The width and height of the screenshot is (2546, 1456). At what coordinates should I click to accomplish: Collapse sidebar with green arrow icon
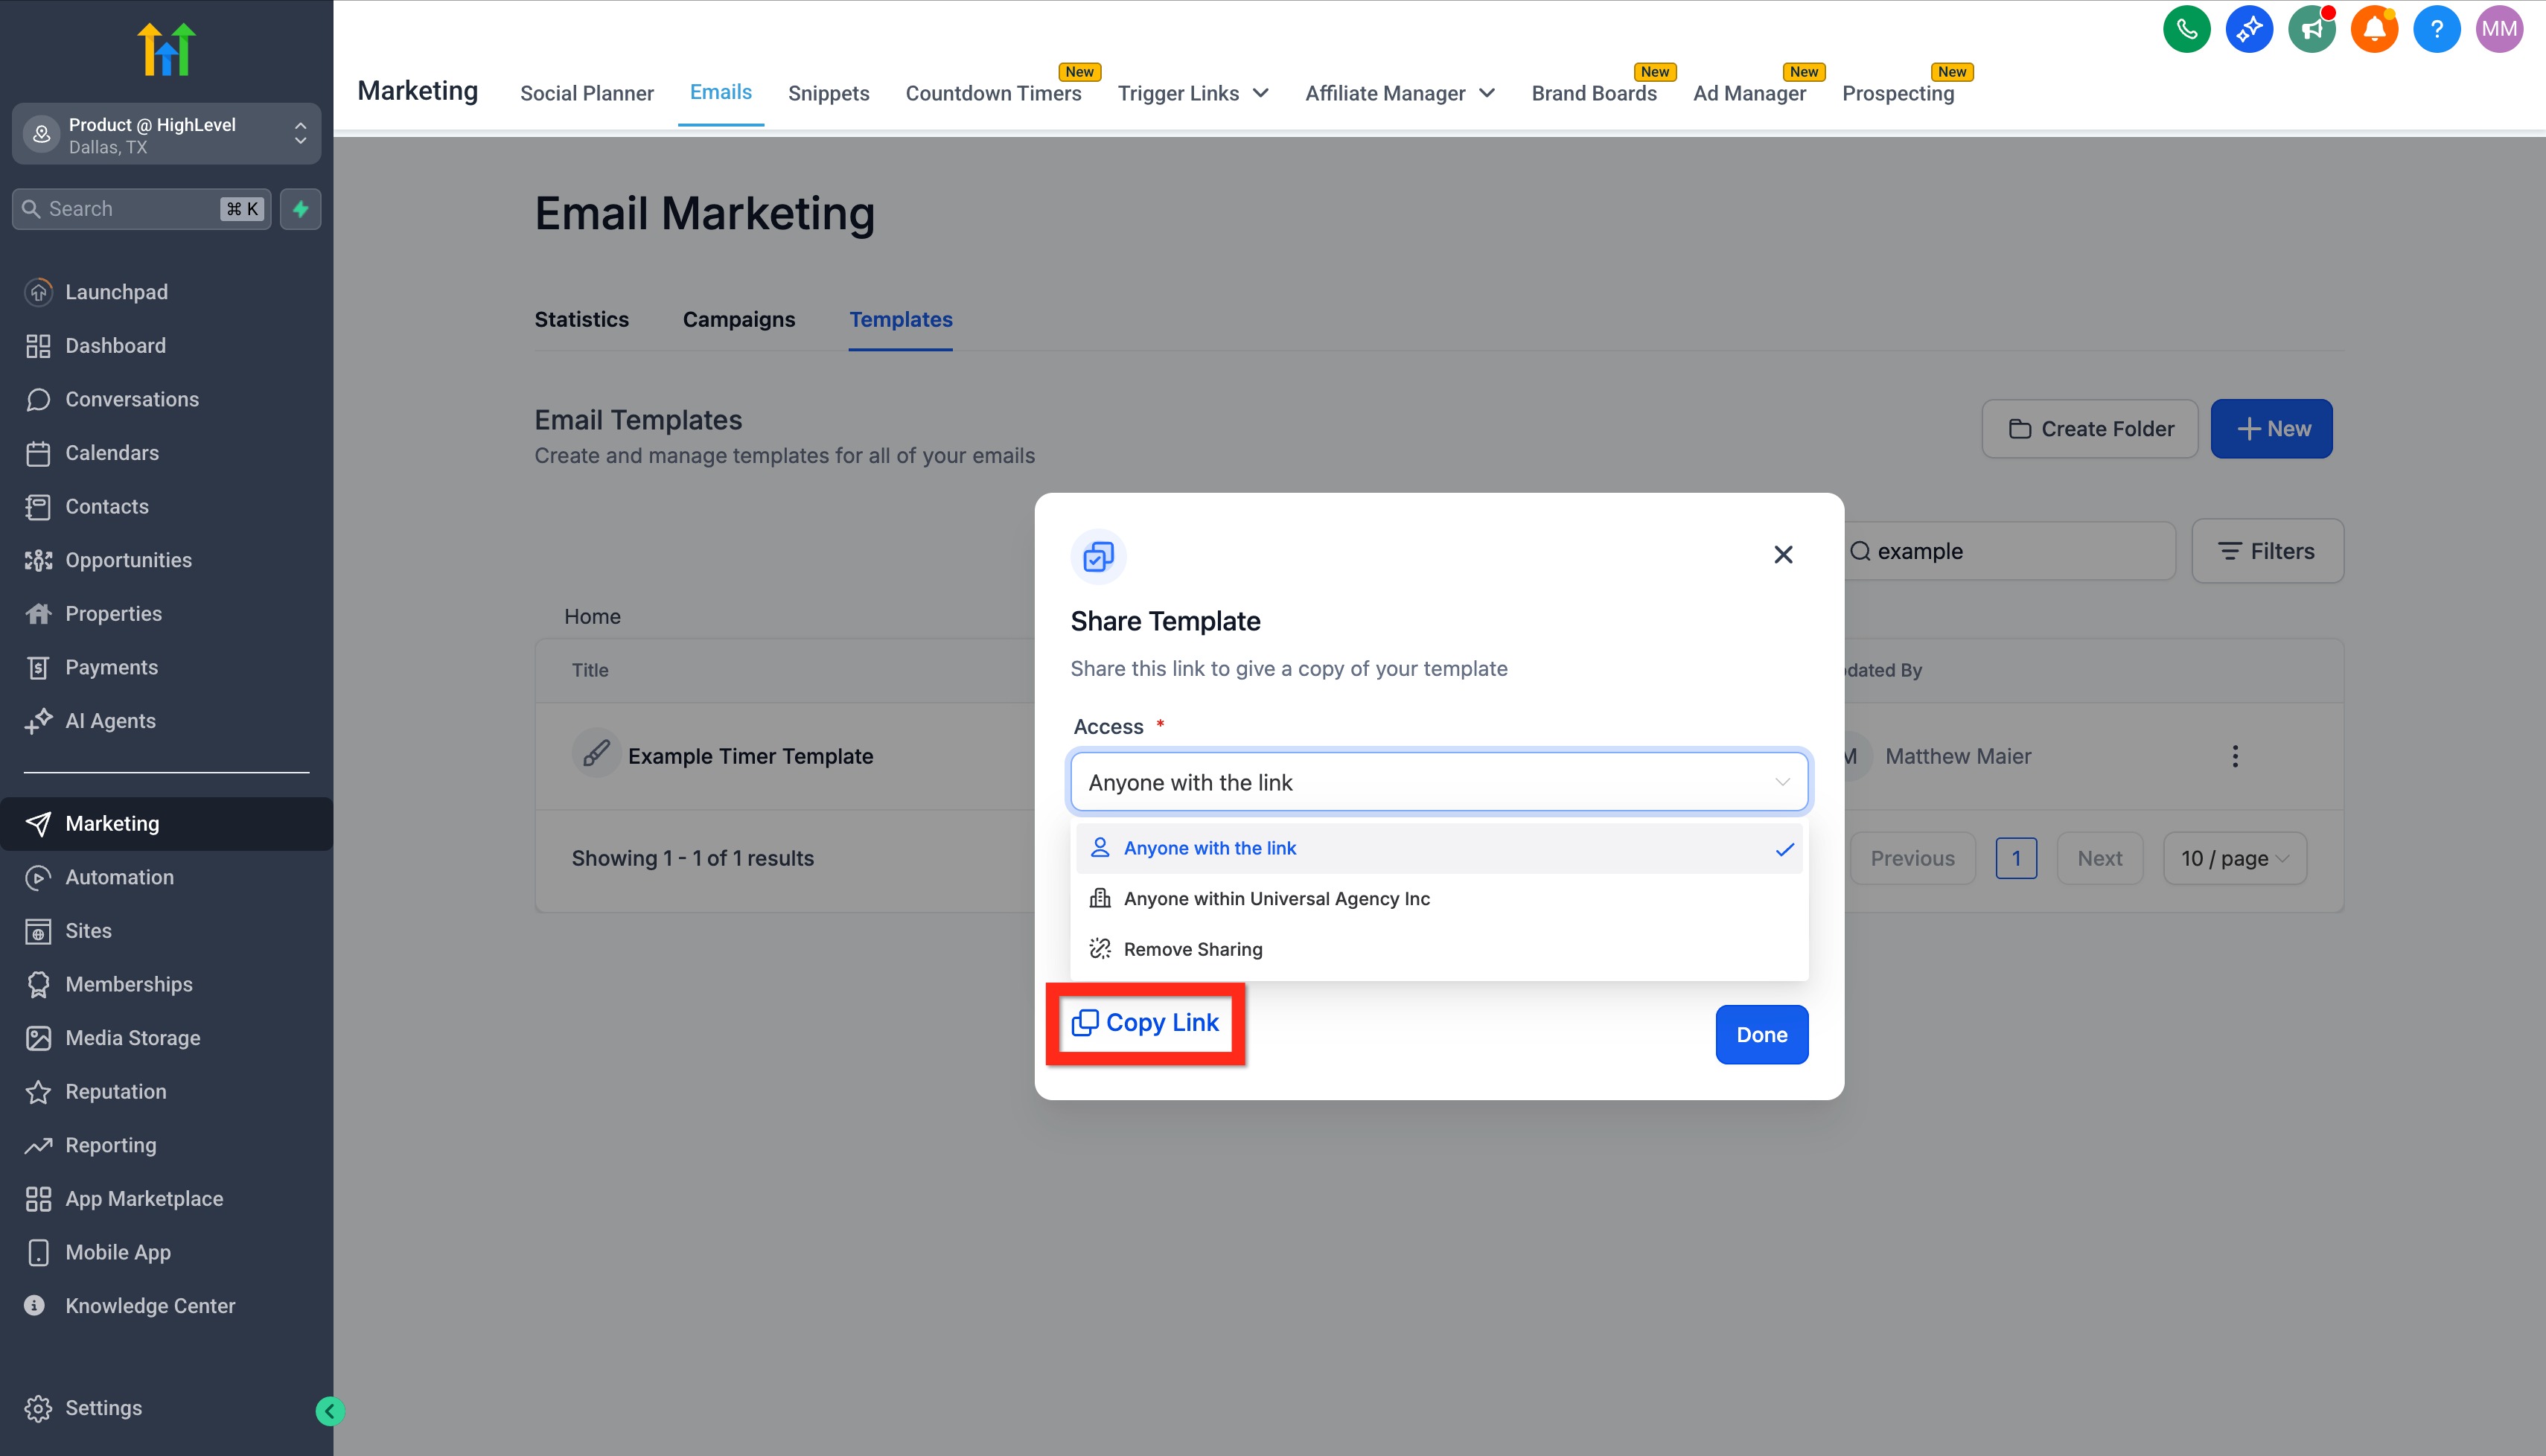[329, 1411]
